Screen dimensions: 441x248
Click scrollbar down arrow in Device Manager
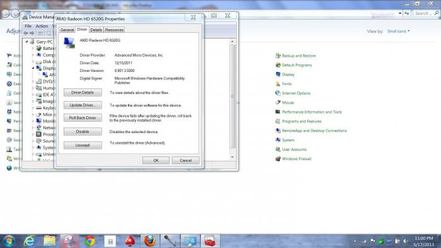[x=232, y=157]
